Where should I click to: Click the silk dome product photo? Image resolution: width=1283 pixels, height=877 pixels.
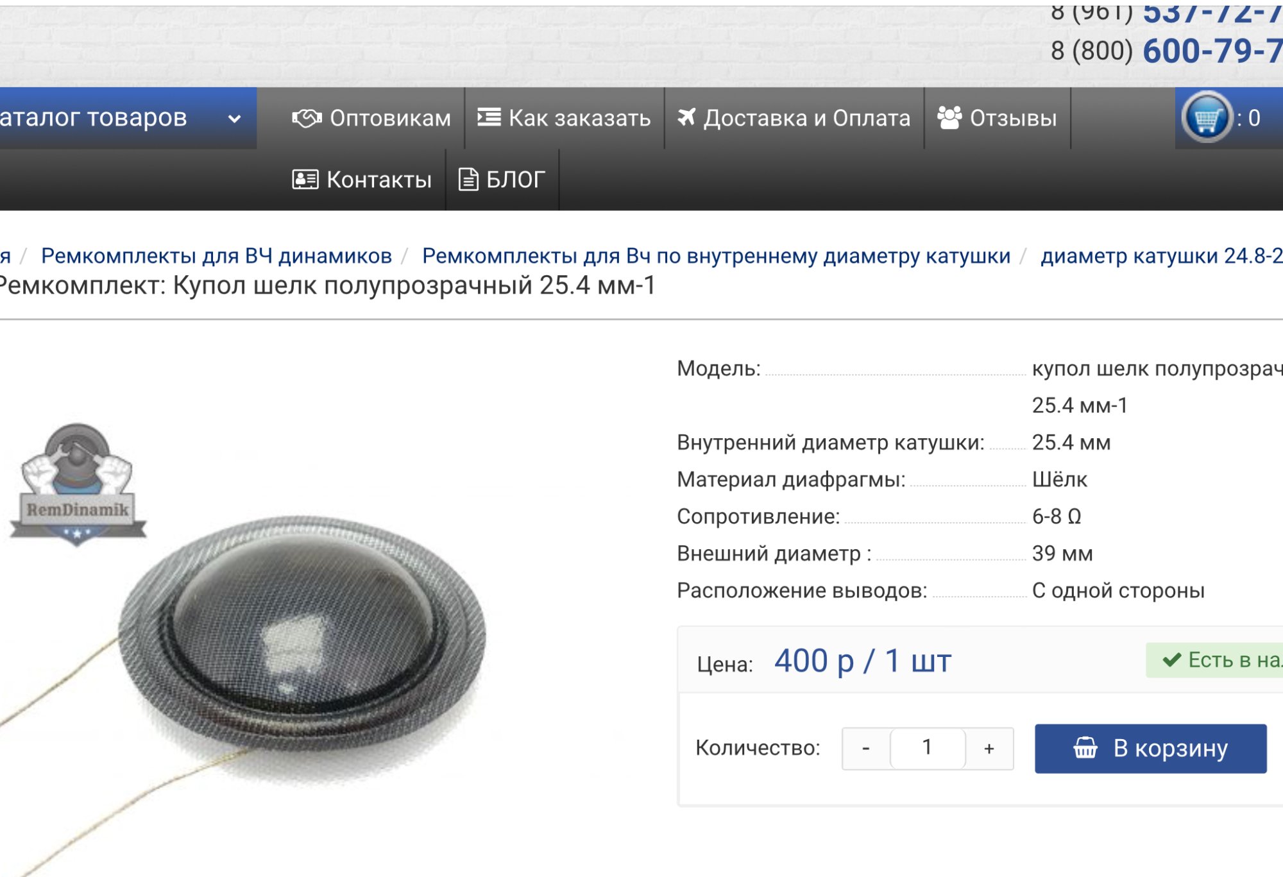[302, 648]
